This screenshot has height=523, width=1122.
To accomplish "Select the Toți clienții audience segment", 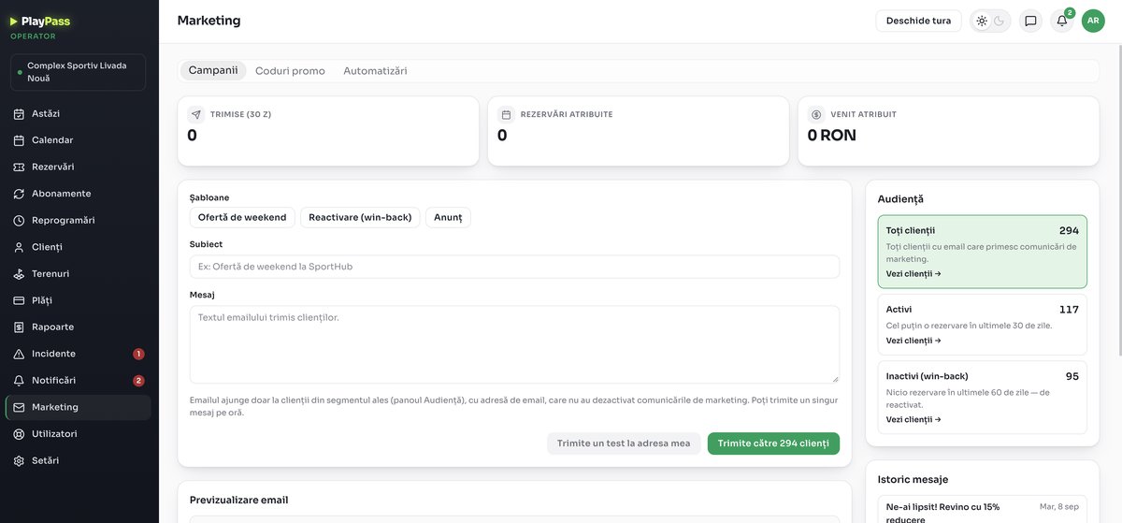I will click(x=983, y=252).
